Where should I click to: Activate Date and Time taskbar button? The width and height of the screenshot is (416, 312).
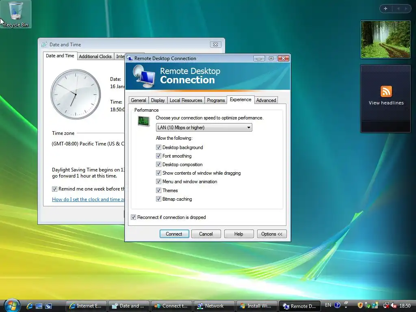point(129,306)
